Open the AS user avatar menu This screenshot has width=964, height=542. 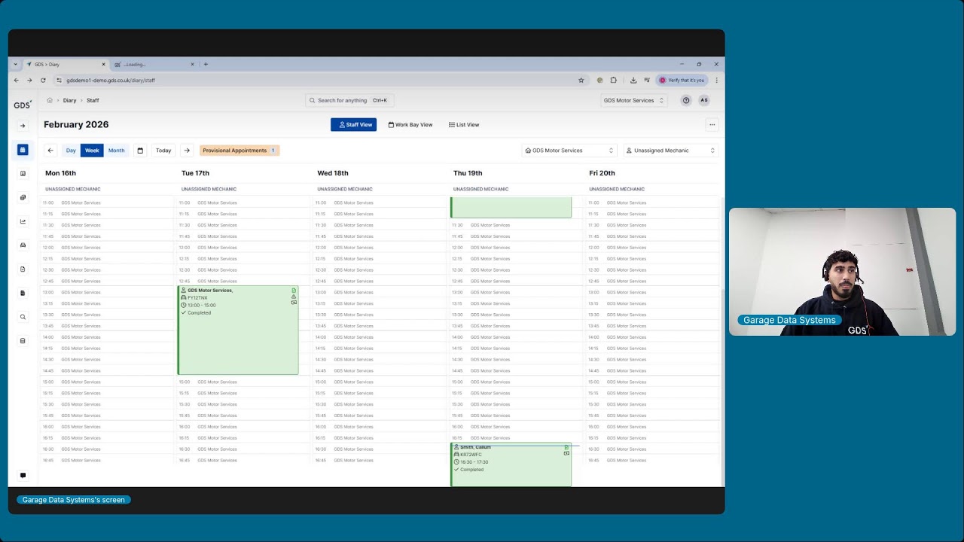704,100
